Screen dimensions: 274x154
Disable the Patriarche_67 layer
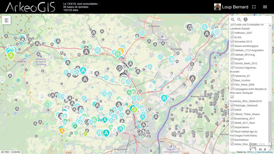click(x=232, y=76)
